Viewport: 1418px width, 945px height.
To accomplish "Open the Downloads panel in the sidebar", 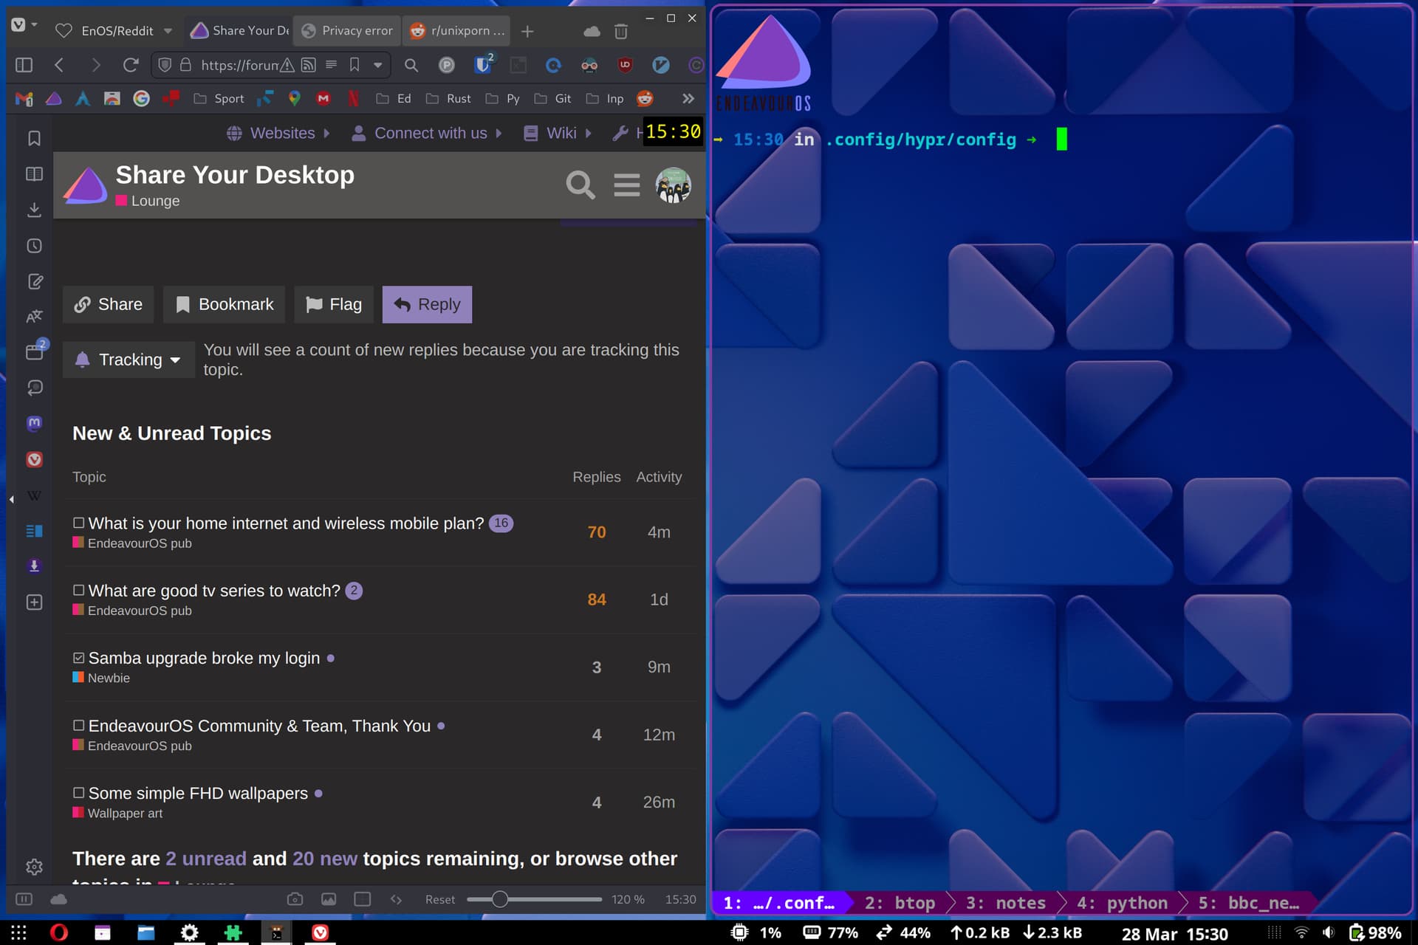I will (34, 210).
